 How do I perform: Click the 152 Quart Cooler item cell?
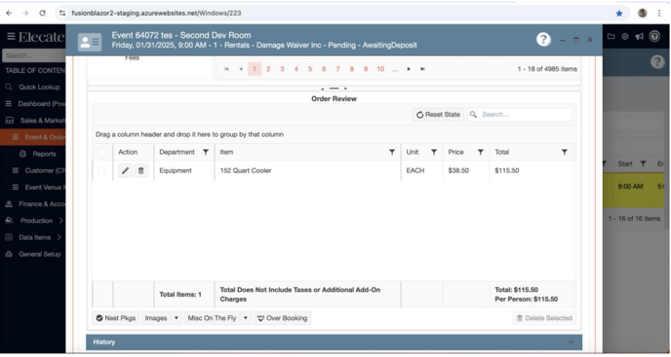[307, 171]
